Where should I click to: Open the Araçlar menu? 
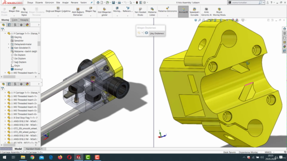pyautogui.click(x=65, y=3)
